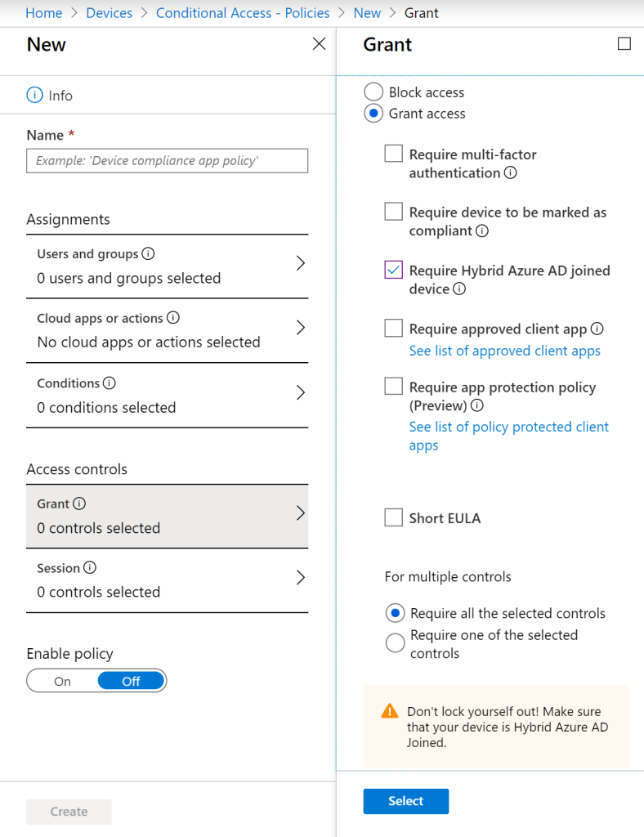
Task: Navigate to Conditional Access - Policies breadcrumb
Action: 243,13
